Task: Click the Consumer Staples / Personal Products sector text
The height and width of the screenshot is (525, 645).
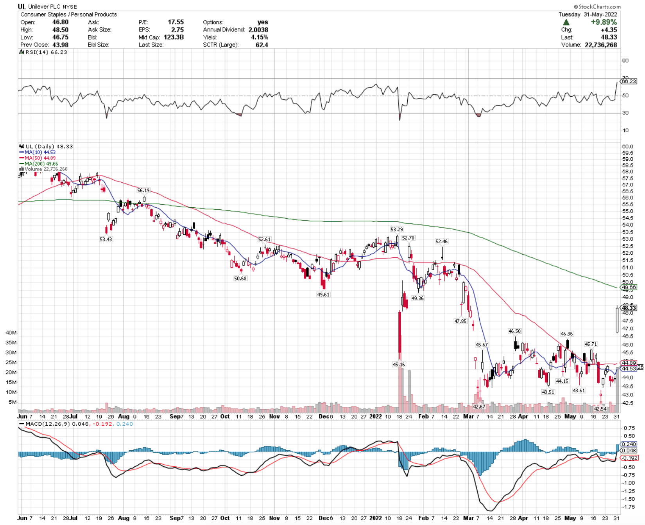Action: pos(68,14)
